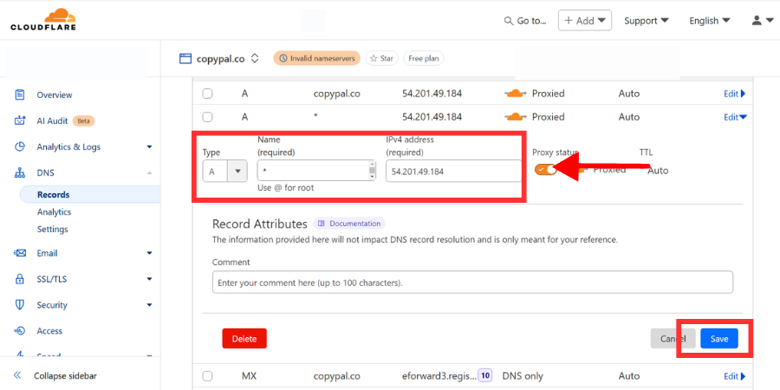Click 54.201.49.184 in copypal.co A row
Screen dimensions: 780x390
pos(432,94)
